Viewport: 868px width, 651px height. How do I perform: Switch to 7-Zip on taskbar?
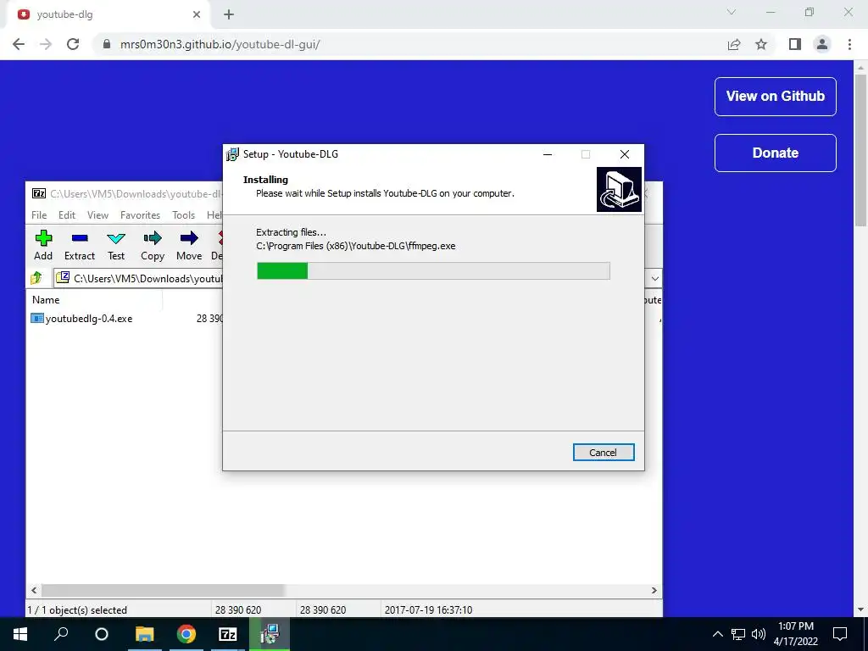coord(228,634)
